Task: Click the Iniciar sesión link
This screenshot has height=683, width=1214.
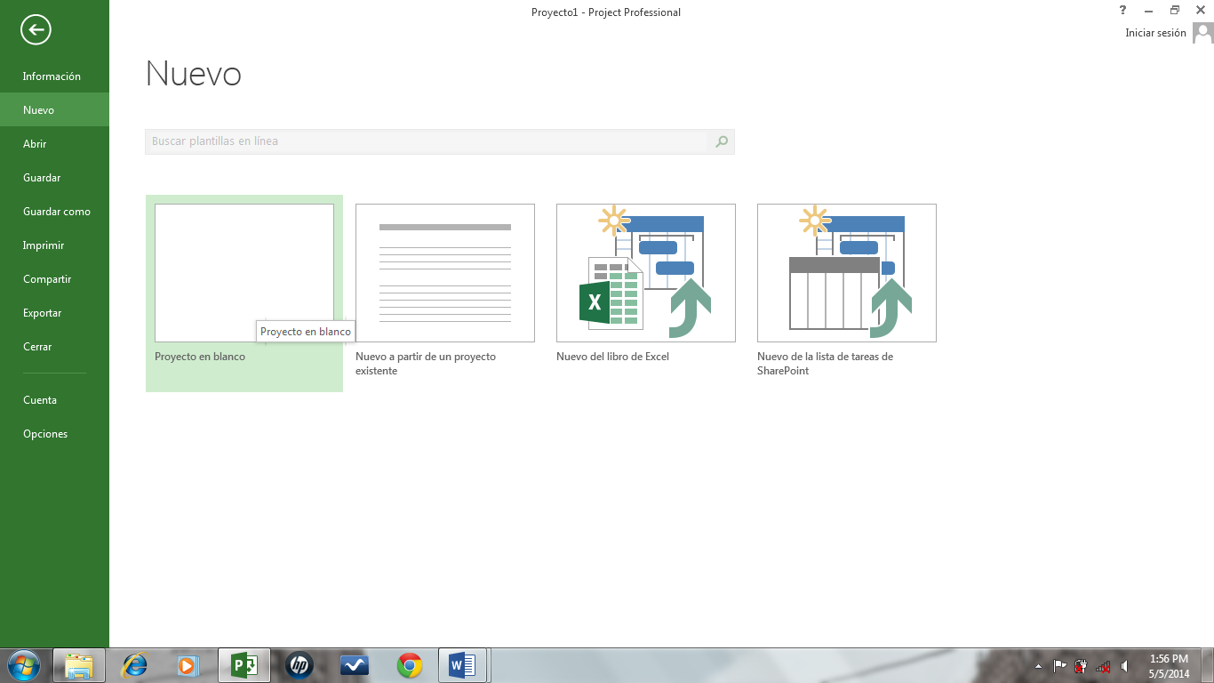Action: coord(1155,33)
